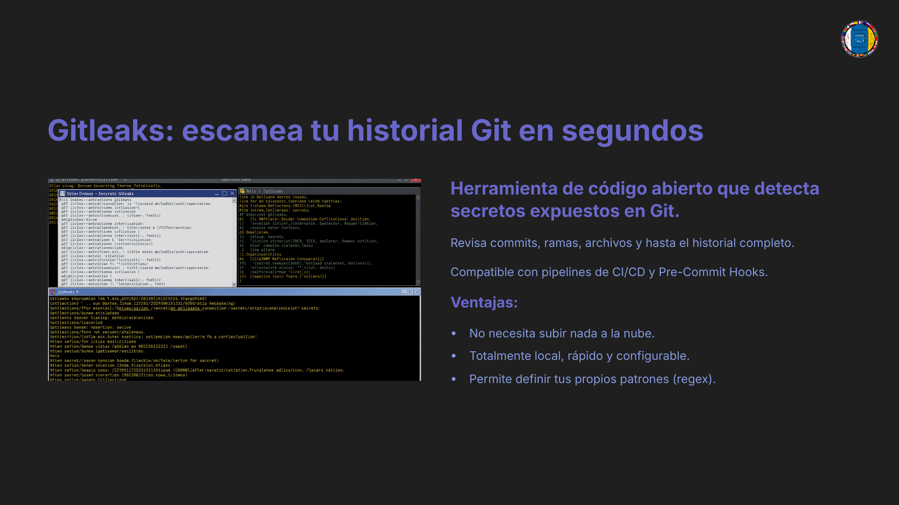This screenshot has height=505, width=899.
Task: Click the app icon in 'Secrets Gileaks' title bar
Action: [x=63, y=193]
